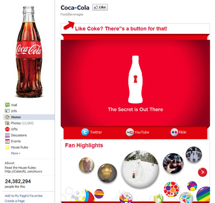Open the Events calendar icon
215x203 pixels.
click(7, 141)
